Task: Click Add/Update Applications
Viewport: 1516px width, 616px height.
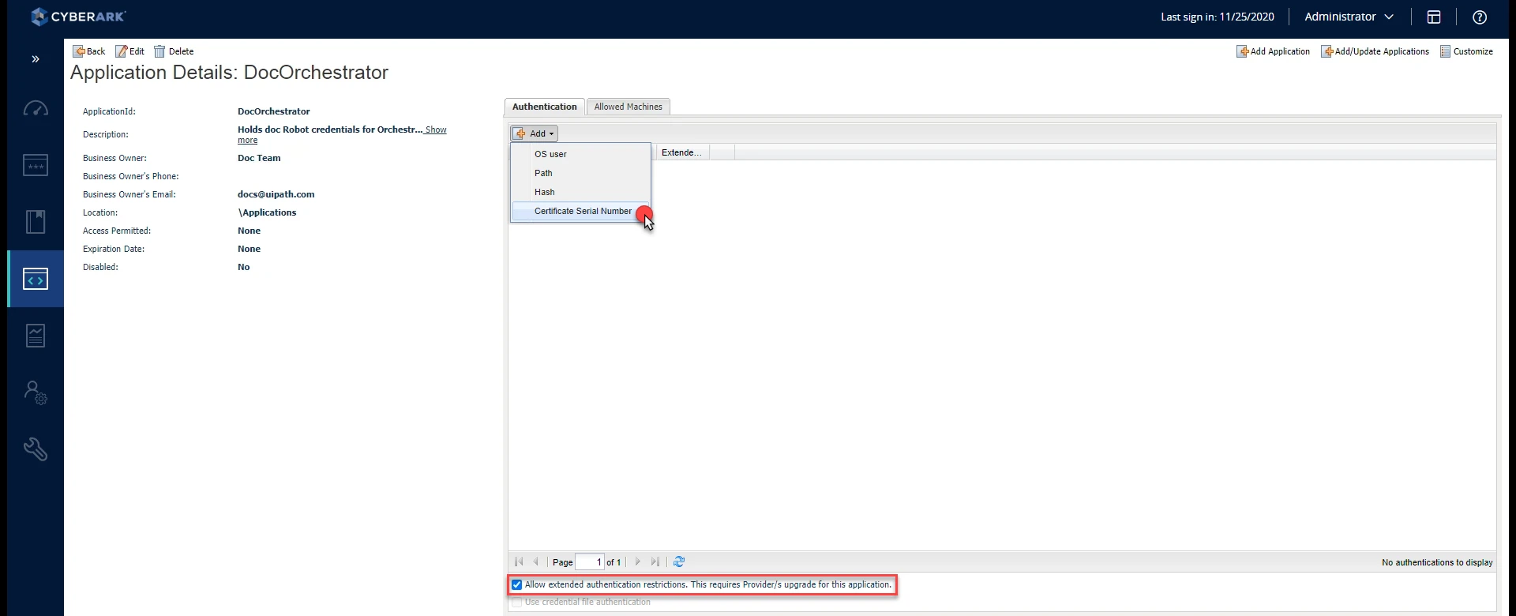Action: click(x=1375, y=51)
